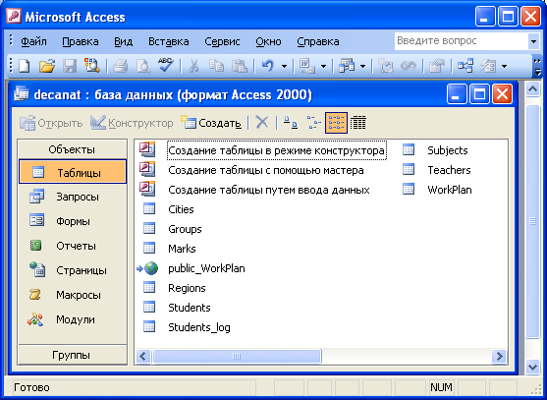Open the Вставка menu
Screen dimensions: 547x400
coord(169,41)
